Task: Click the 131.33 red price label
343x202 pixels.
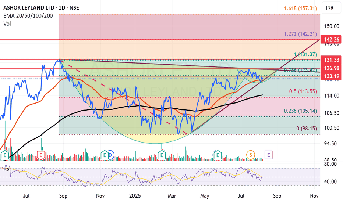Action: [331, 60]
